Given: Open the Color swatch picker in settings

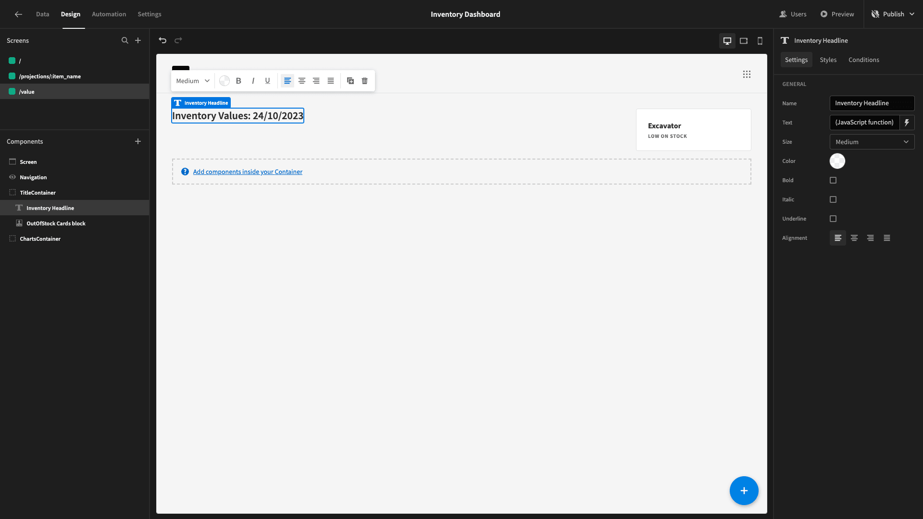Looking at the screenshot, I should (837, 161).
